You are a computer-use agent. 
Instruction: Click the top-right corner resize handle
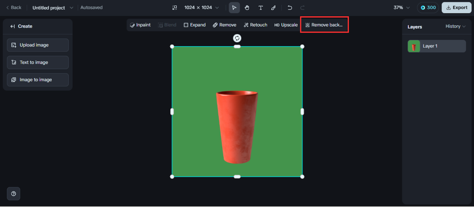(x=302, y=46)
